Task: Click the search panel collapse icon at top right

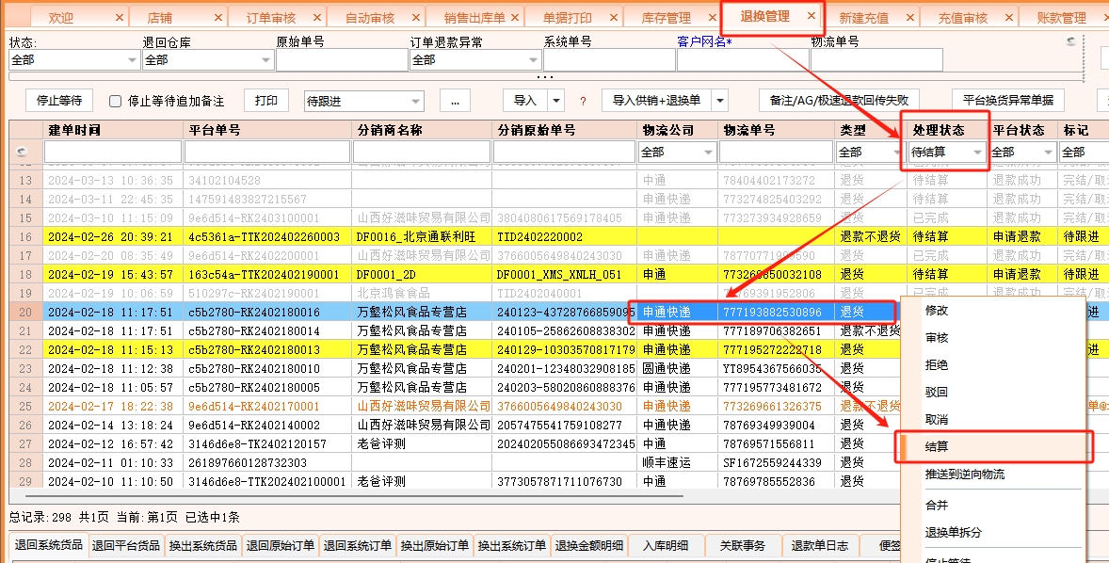Action: pos(1070,42)
